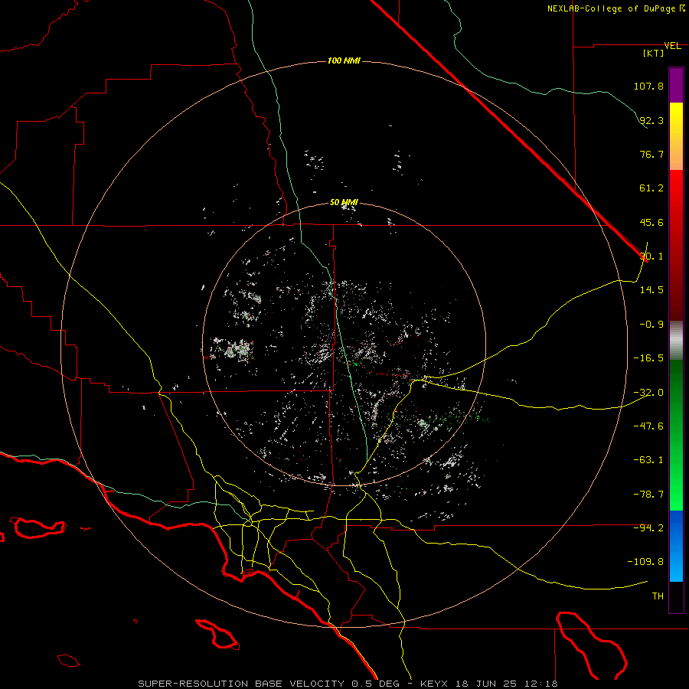Click the yellow-orange segment of color bar
Image resolution: width=689 pixels, height=689 pixels.
pos(676,136)
